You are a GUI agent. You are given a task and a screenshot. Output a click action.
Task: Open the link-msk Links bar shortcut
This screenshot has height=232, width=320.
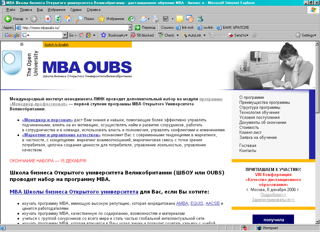[x=185, y=28]
